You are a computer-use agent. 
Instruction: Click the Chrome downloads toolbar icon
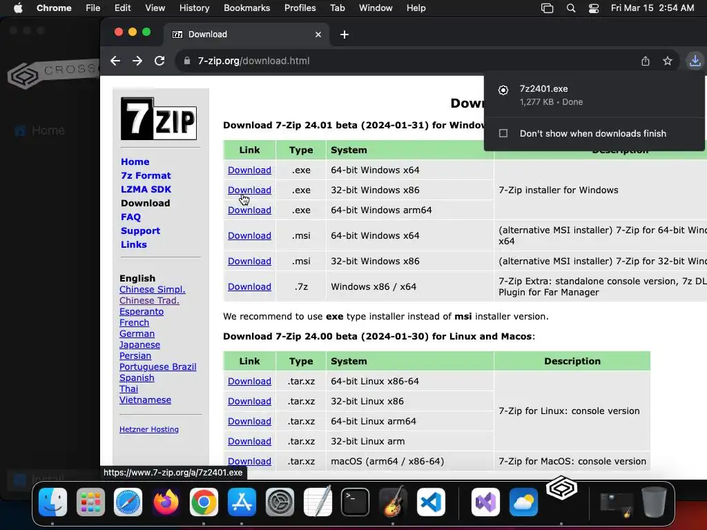click(x=695, y=61)
